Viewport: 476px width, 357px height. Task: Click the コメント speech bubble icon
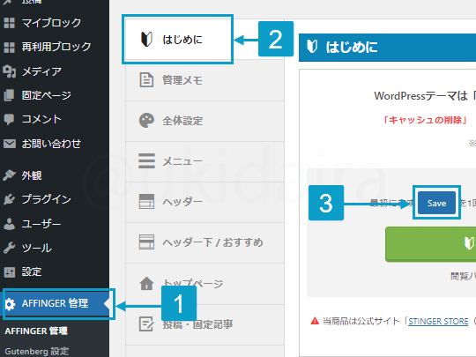[x=9, y=120]
